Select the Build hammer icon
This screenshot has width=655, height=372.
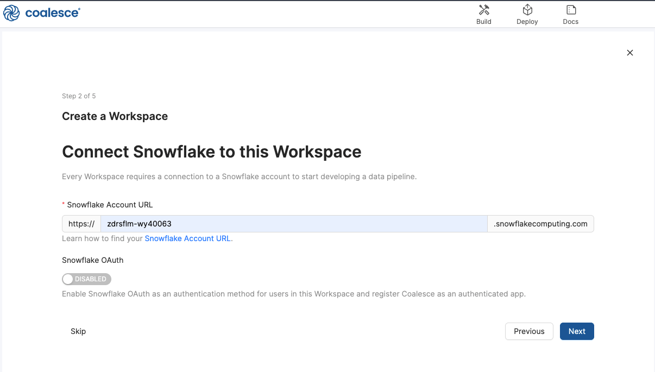click(x=483, y=10)
